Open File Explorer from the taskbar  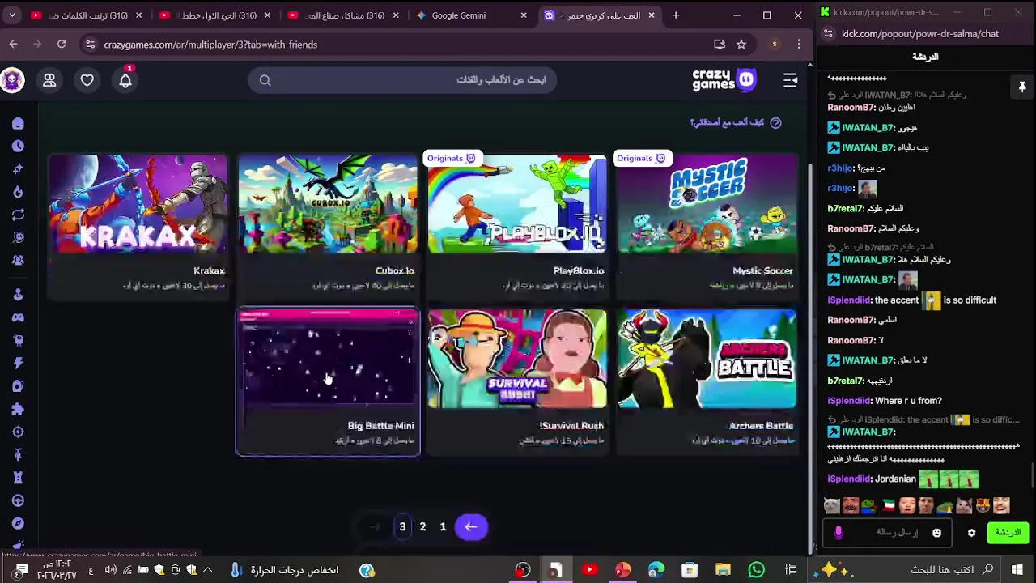(723, 570)
